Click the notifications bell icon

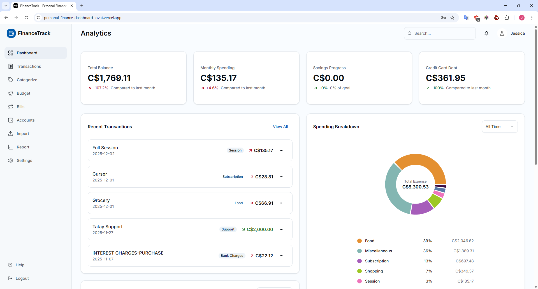(x=486, y=33)
